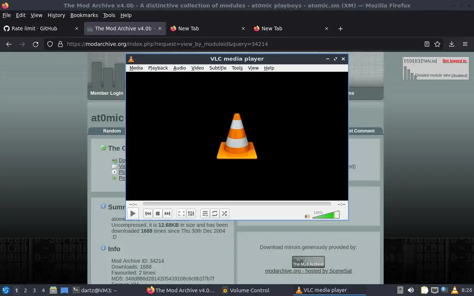
Task: Click the [?] help link on Mod Archive
Action: pos(406,61)
